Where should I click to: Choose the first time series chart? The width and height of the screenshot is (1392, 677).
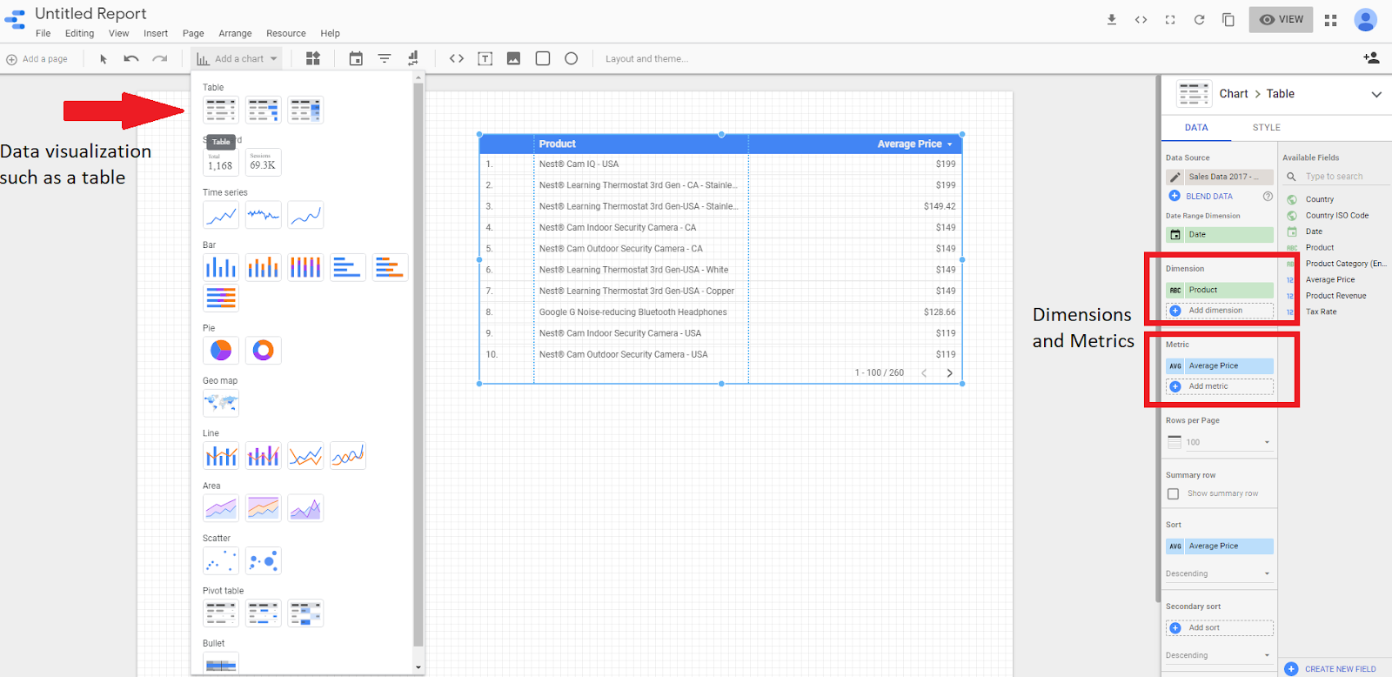(x=221, y=215)
